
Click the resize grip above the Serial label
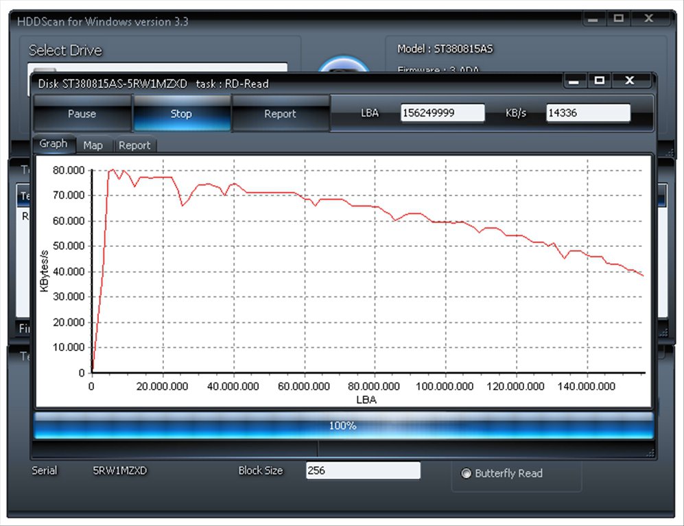coord(650,451)
